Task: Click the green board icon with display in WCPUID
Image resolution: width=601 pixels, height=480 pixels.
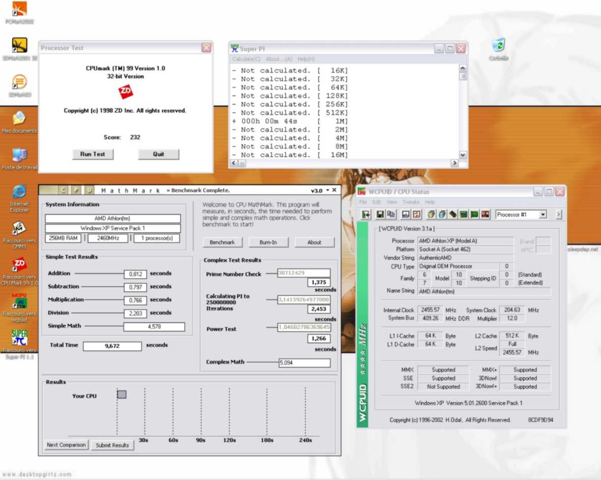Action: click(464, 215)
